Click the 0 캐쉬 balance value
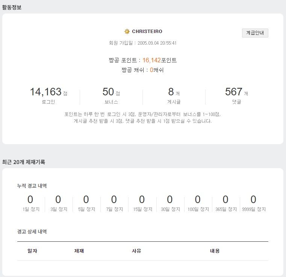Image resolution: width=286 pixels, height=277 pixels. point(151,70)
